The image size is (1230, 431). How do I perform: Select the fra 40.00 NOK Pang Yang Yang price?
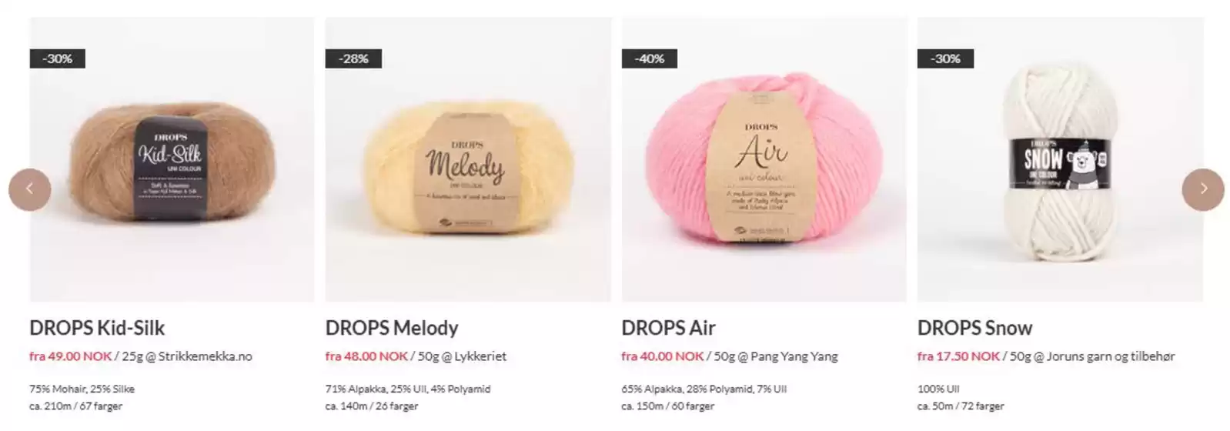[x=730, y=356]
